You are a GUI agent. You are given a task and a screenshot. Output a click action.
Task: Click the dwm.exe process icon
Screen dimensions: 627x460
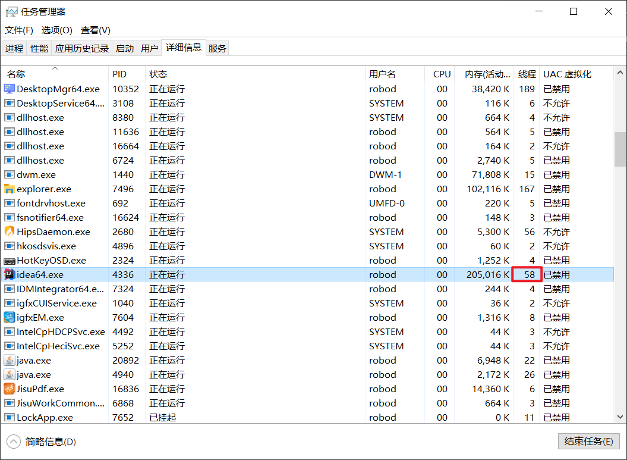click(9, 174)
